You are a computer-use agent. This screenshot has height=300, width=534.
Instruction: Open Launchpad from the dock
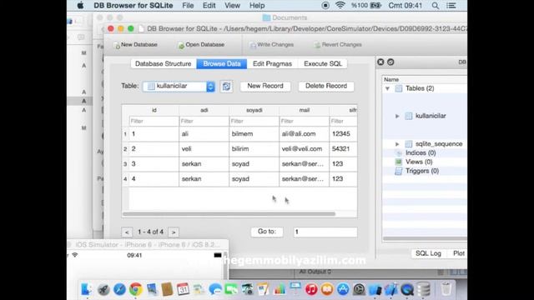tap(103, 289)
